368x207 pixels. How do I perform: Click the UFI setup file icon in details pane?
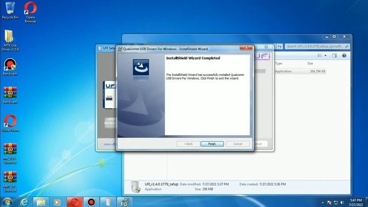pos(136,187)
